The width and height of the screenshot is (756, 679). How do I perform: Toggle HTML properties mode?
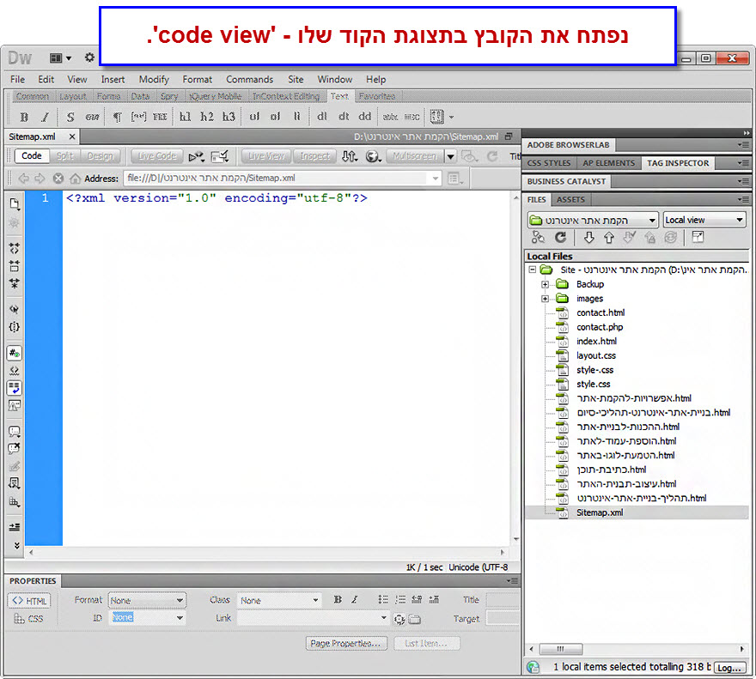point(29,600)
